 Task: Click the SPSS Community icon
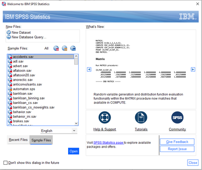pyautogui.click(x=177, y=117)
